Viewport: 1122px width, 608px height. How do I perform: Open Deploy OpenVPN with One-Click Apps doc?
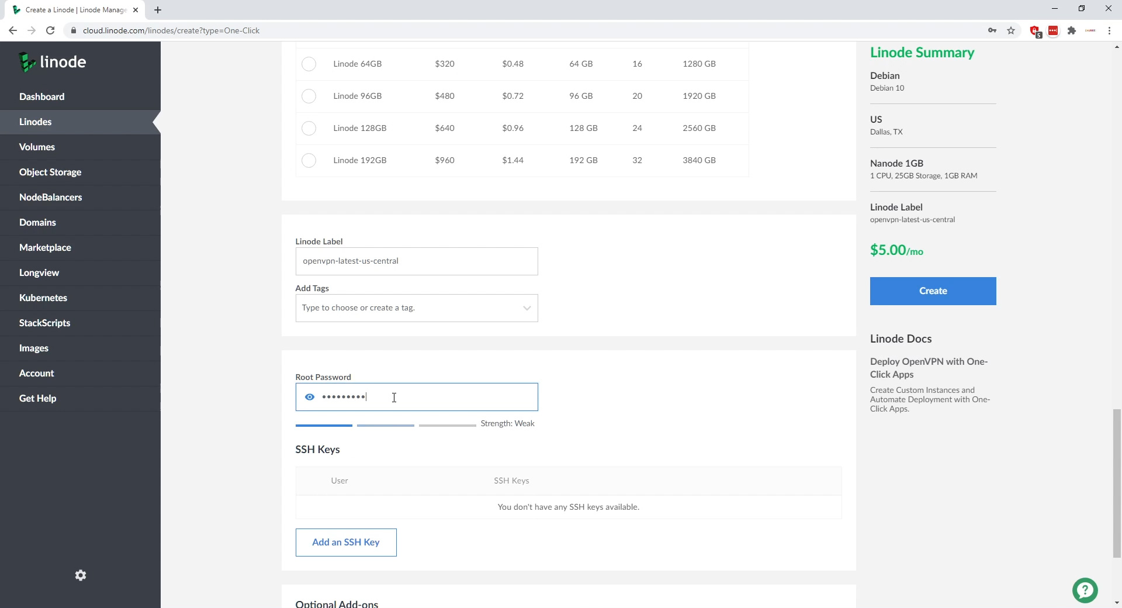click(x=929, y=368)
